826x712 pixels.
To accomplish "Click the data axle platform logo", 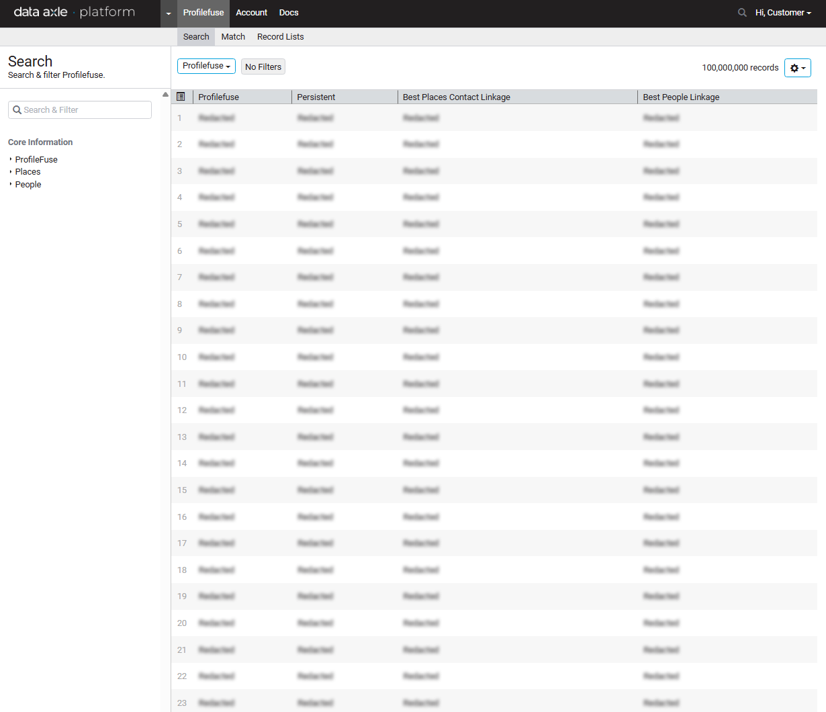I will [74, 13].
